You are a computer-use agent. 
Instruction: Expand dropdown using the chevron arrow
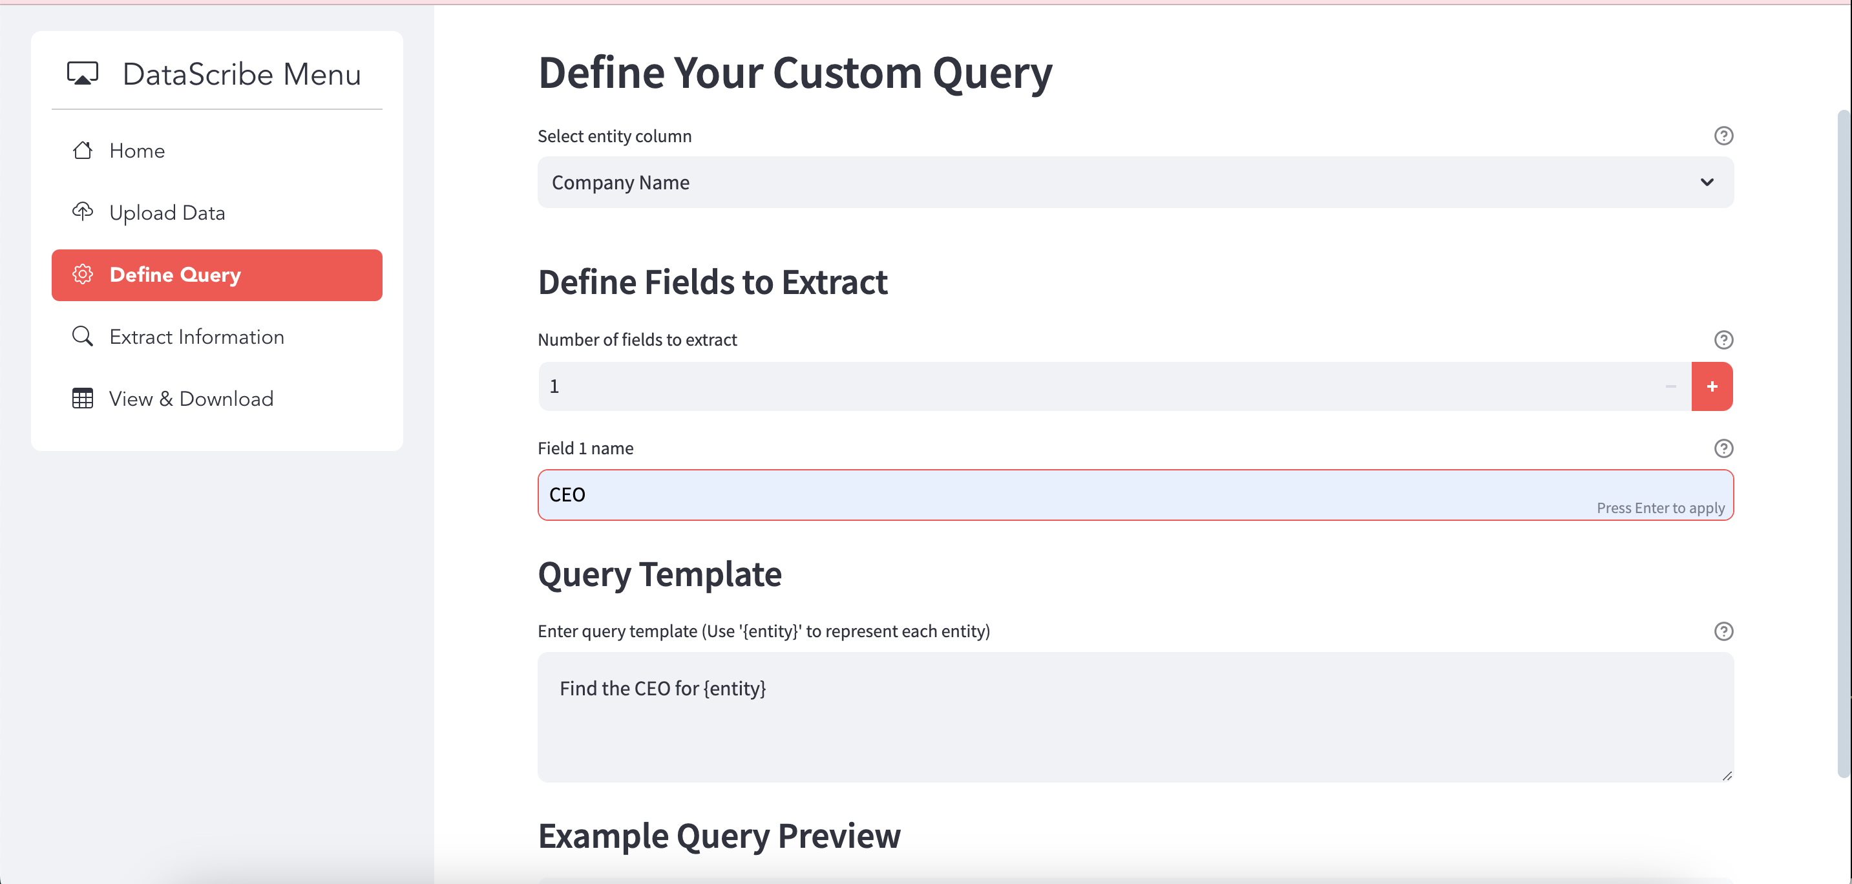tap(1707, 182)
